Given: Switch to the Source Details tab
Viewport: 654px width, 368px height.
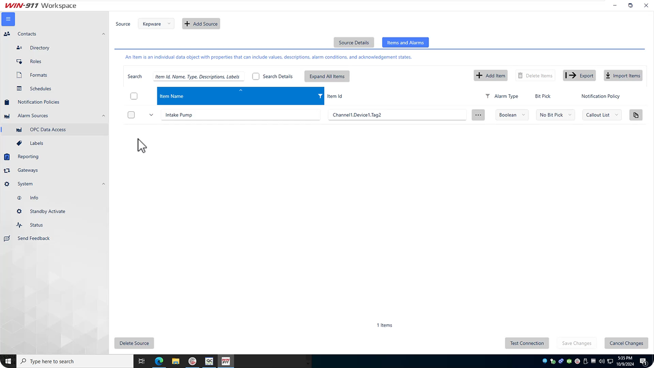Looking at the screenshot, I should point(354,43).
